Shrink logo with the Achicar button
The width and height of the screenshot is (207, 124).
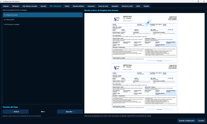click(x=16, y=112)
